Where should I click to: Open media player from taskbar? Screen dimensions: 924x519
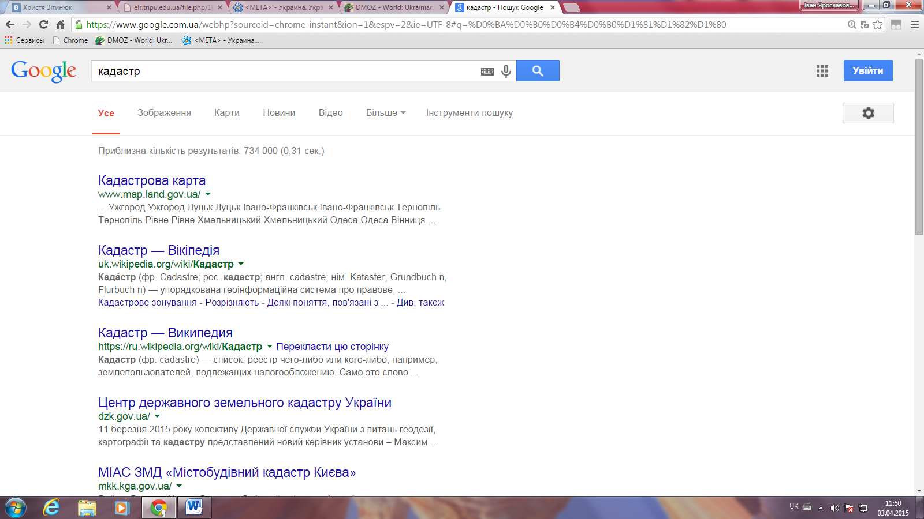122,508
